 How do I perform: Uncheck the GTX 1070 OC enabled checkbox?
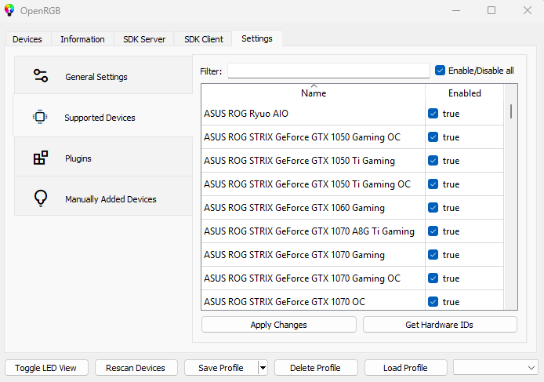[x=433, y=301]
